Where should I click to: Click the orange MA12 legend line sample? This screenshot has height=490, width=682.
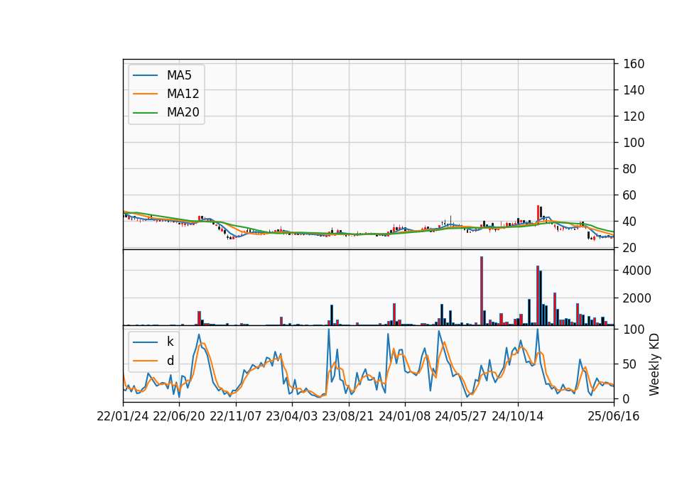[145, 94]
